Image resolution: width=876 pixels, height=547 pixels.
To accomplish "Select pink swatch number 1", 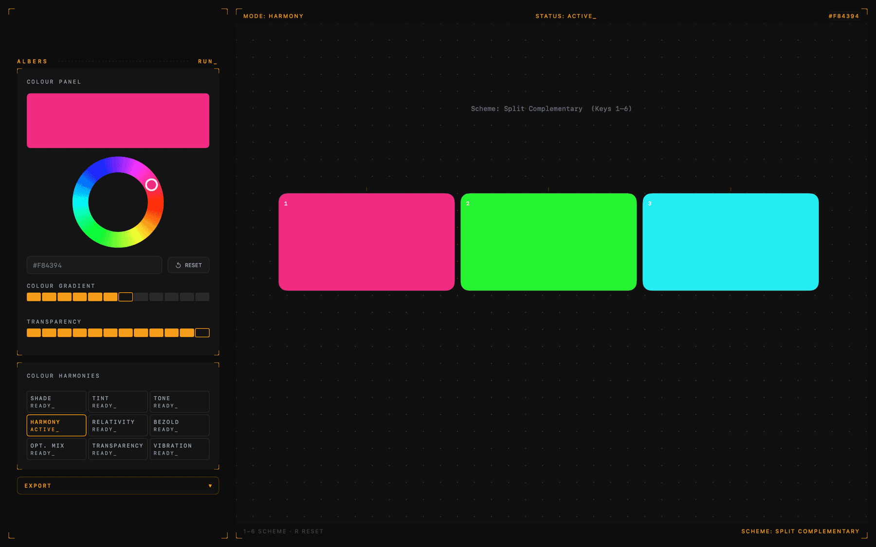I will (x=366, y=242).
